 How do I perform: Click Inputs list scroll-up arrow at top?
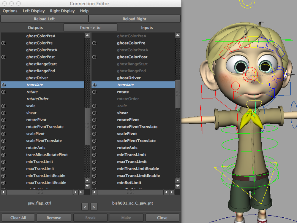pos(178,35)
